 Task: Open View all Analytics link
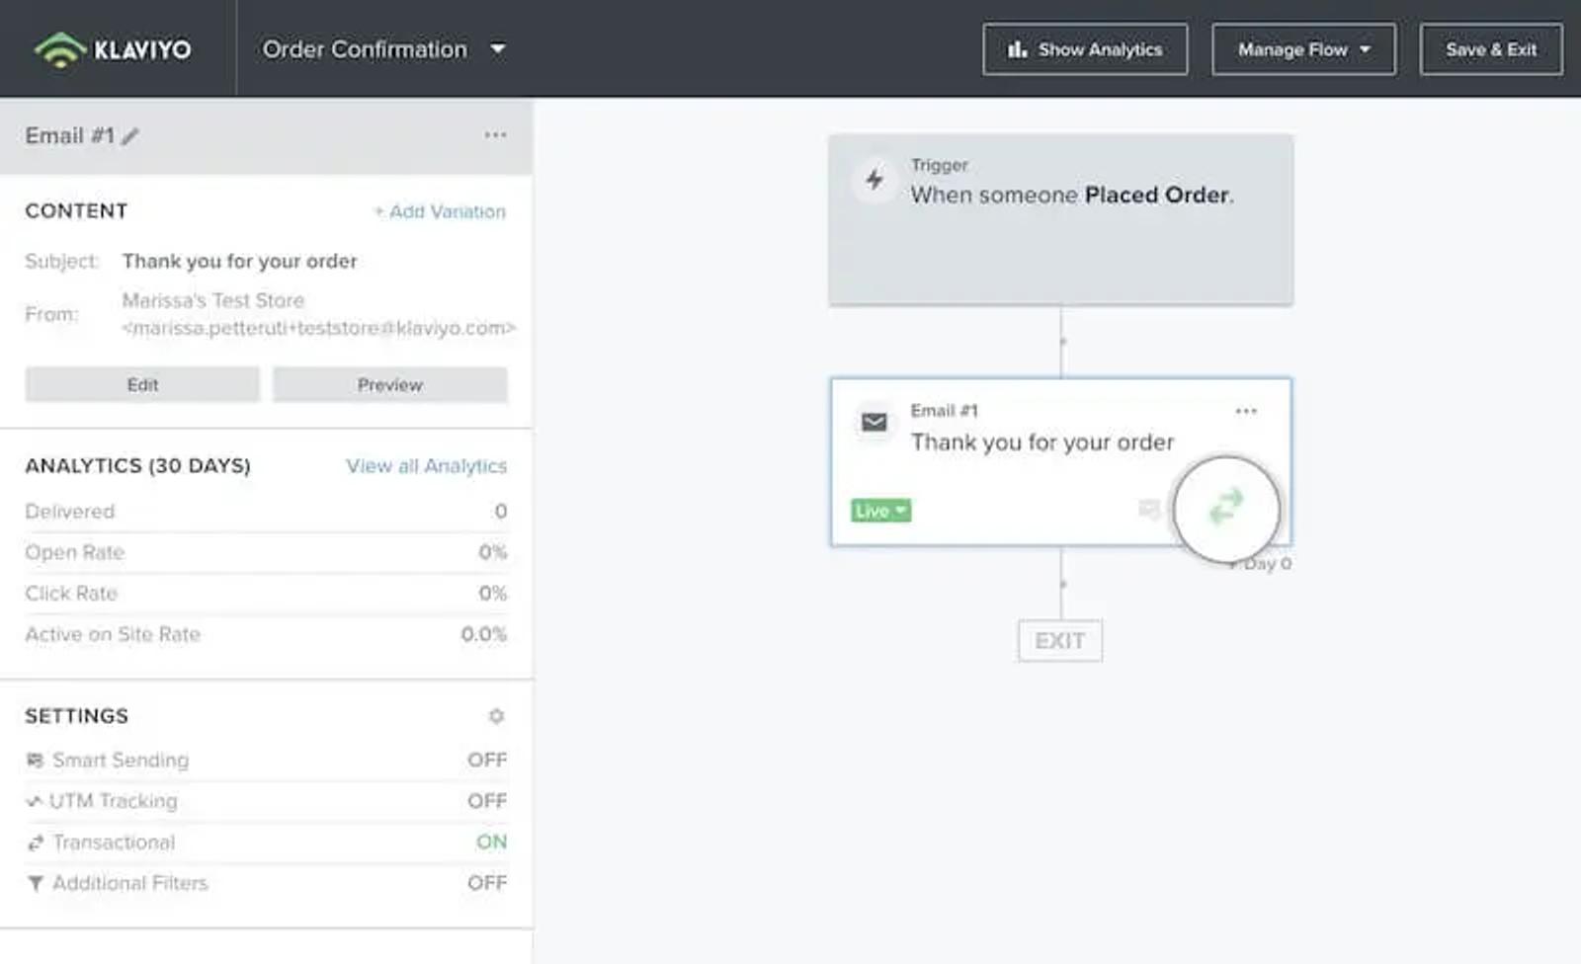[x=426, y=465]
